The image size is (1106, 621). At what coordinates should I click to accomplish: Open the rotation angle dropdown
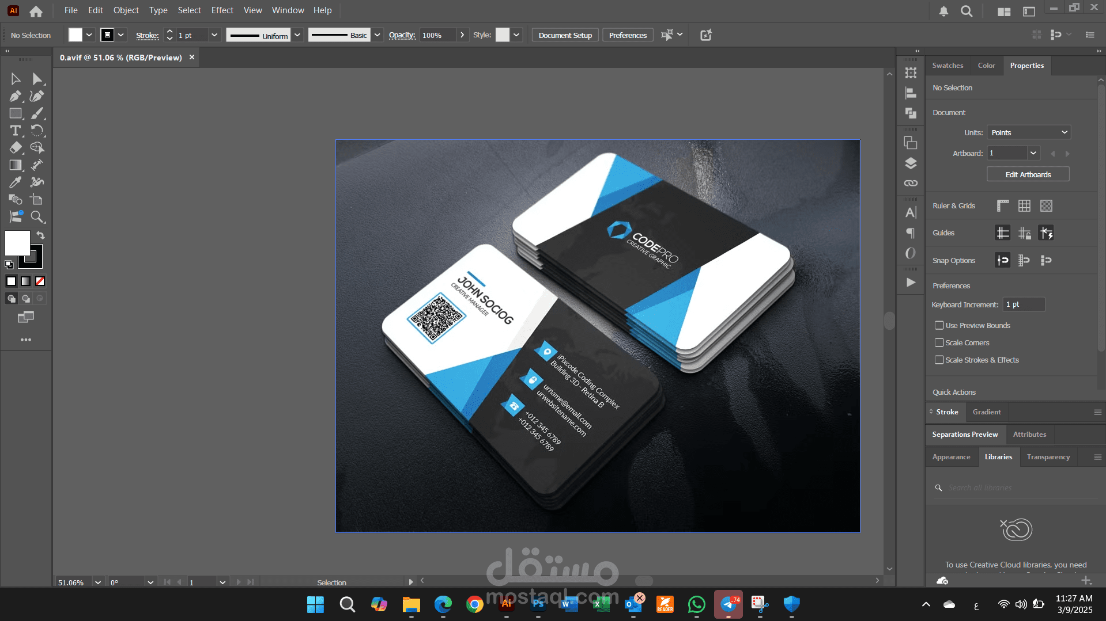[150, 582]
